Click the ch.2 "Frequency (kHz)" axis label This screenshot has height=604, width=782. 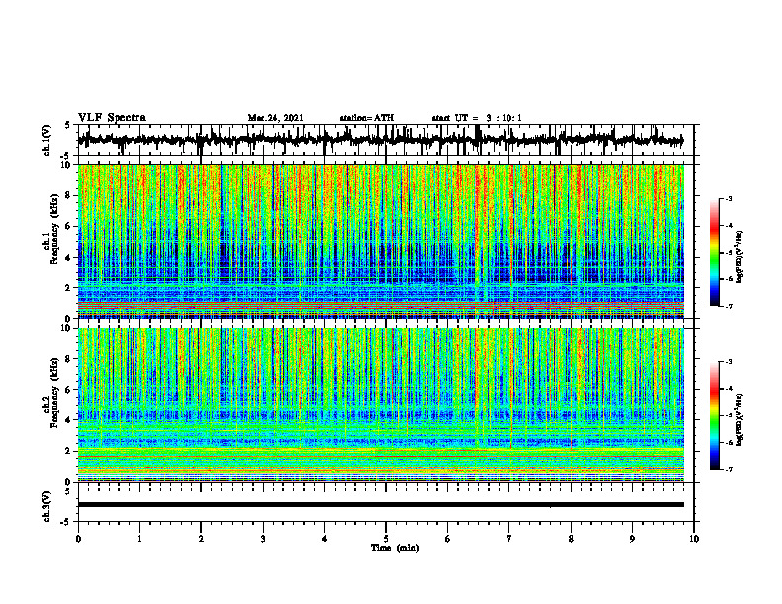click(x=54, y=393)
